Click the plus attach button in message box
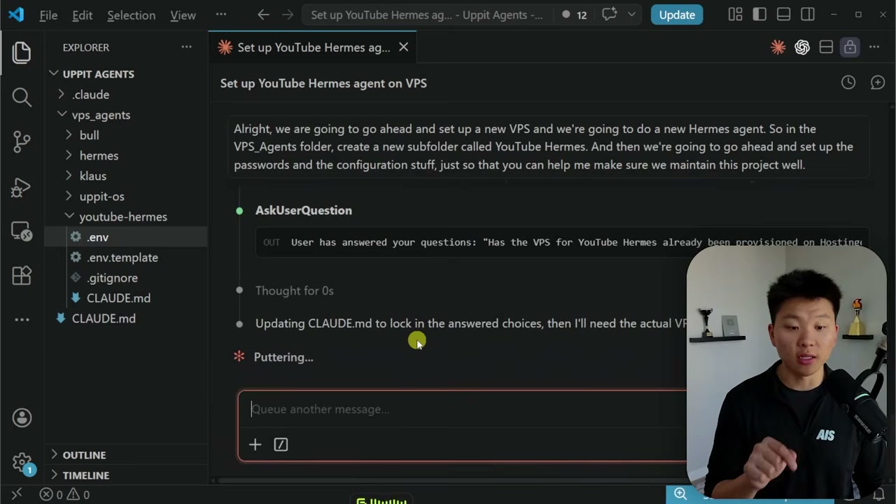Image resolution: width=896 pixels, height=504 pixels. pos(255,444)
